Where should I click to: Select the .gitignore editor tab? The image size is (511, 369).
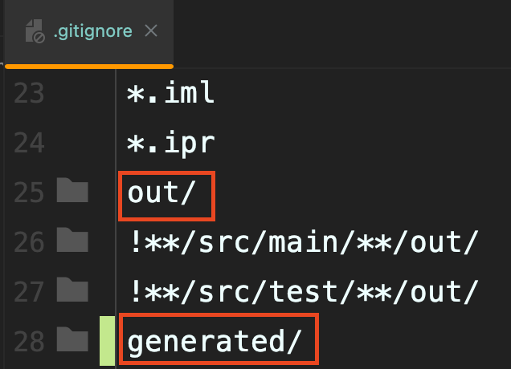88,32
